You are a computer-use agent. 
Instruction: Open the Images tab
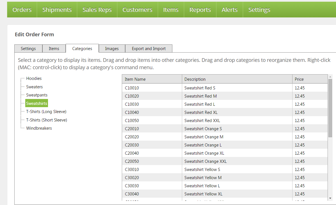(112, 49)
